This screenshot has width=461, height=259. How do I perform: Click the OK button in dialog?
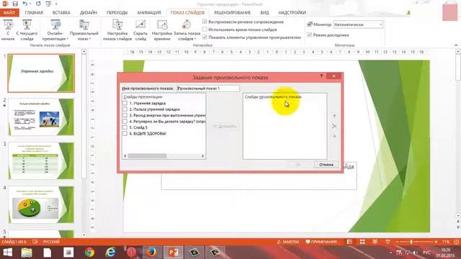[x=297, y=165]
